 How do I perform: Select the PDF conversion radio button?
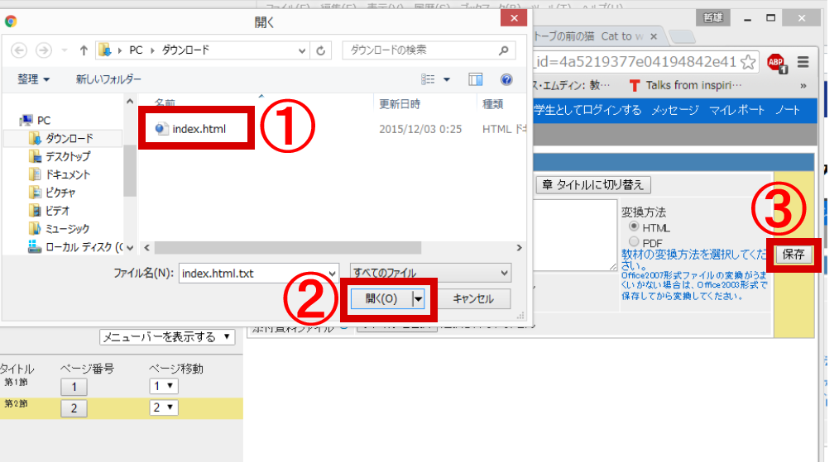(634, 241)
